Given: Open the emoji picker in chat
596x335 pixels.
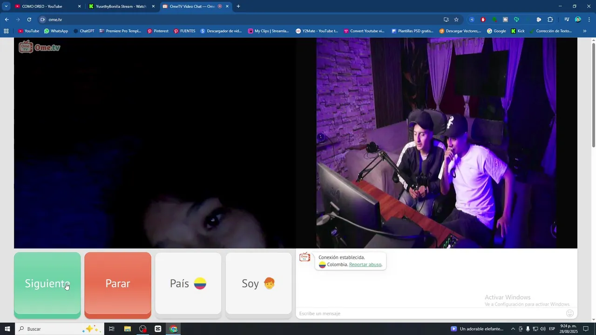Looking at the screenshot, I should [570, 313].
